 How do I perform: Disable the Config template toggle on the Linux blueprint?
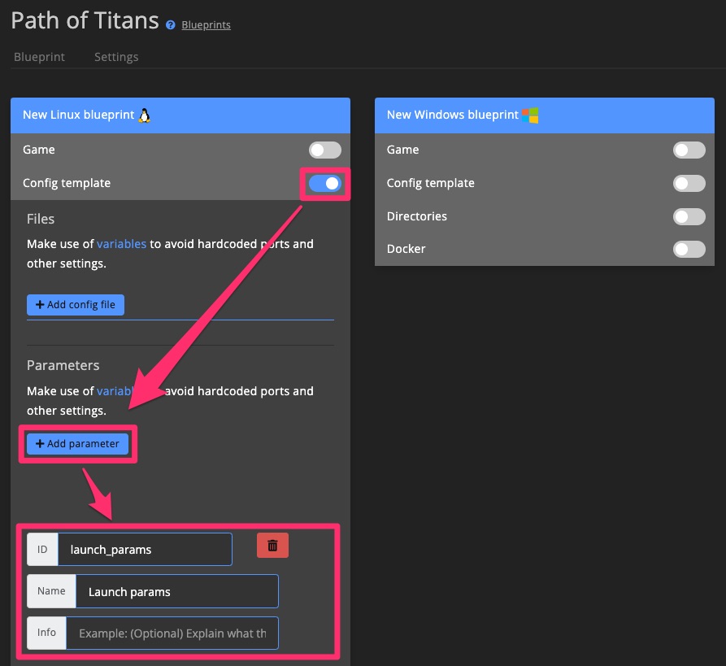point(324,183)
